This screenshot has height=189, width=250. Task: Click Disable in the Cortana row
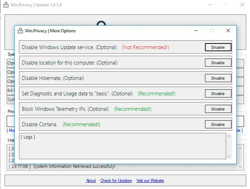pos(218,124)
